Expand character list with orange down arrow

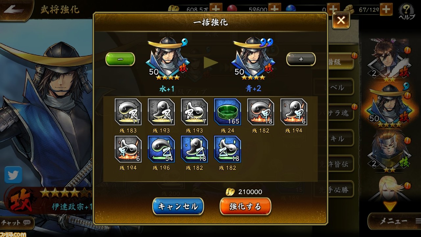click(x=389, y=206)
